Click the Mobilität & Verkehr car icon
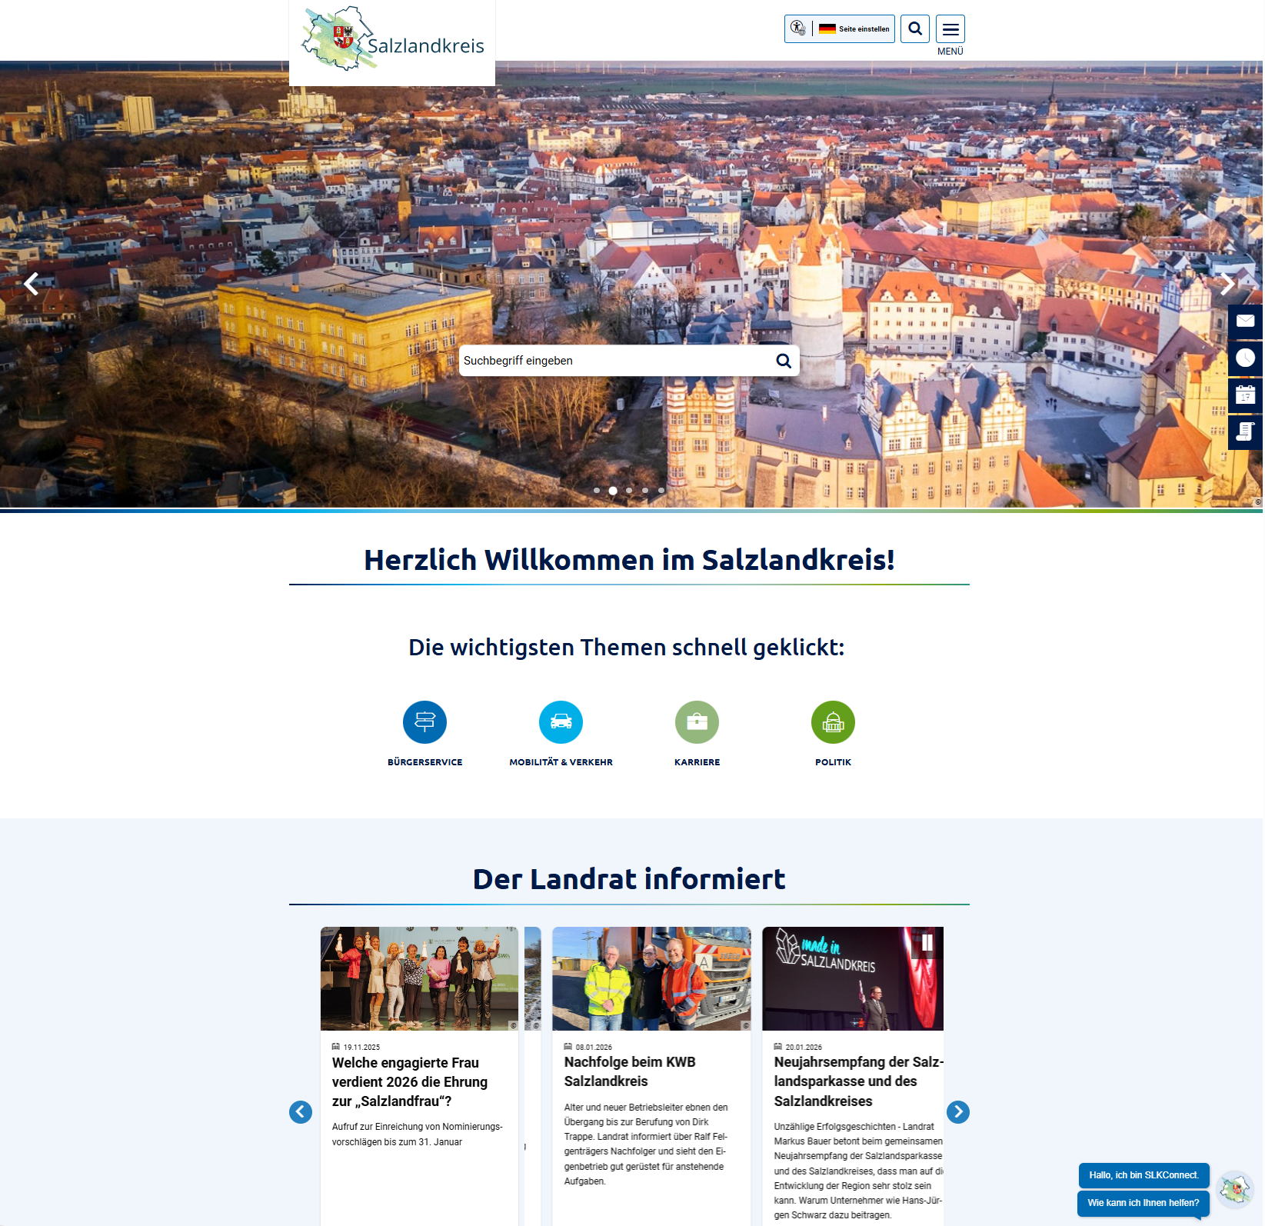This screenshot has height=1226, width=1265. click(x=561, y=721)
